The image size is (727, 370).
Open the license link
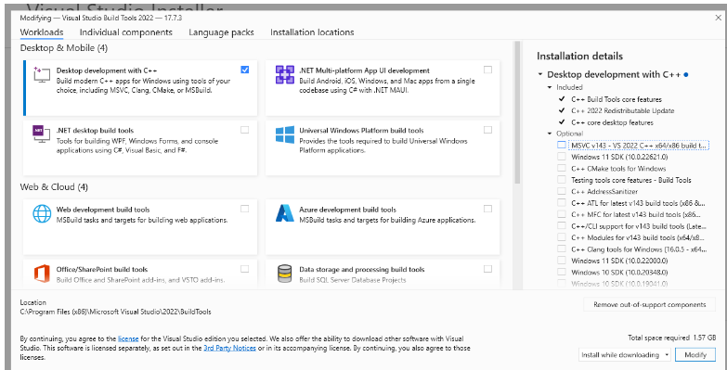[x=128, y=338]
